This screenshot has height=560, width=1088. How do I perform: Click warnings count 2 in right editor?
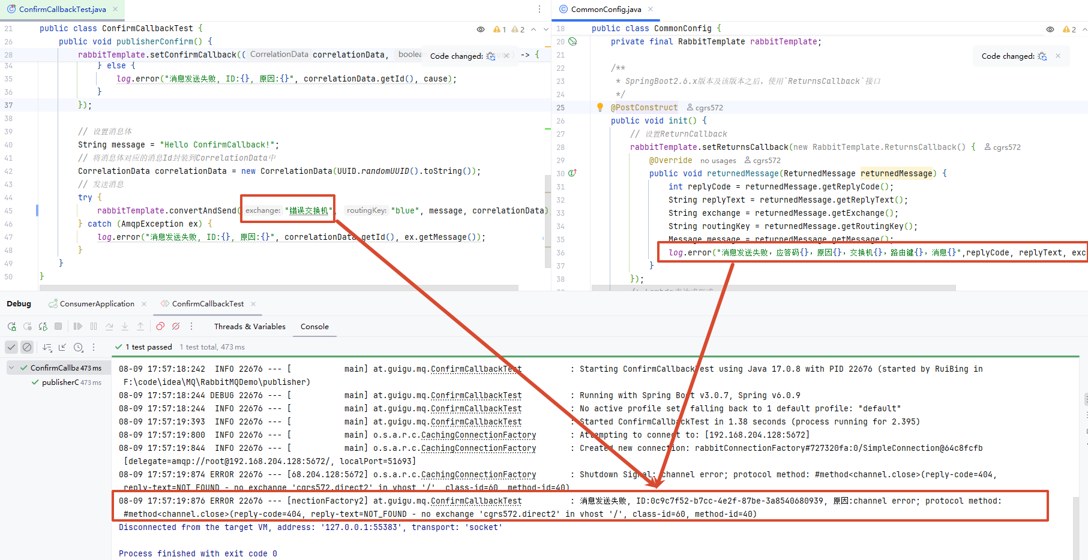[1069, 29]
